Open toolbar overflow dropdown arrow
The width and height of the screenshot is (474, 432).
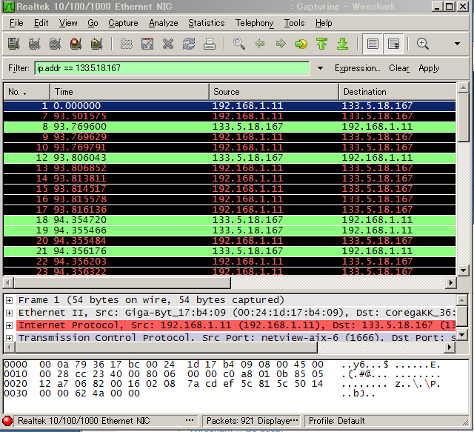[x=457, y=44]
